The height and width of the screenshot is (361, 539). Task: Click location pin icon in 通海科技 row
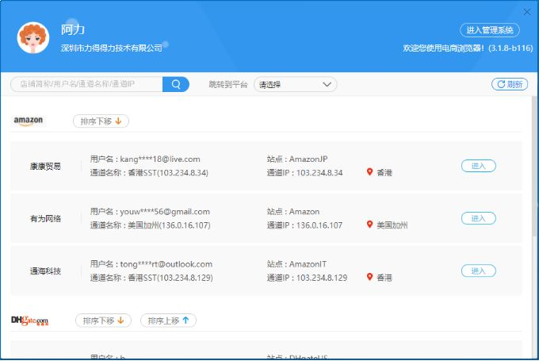coord(369,277)
